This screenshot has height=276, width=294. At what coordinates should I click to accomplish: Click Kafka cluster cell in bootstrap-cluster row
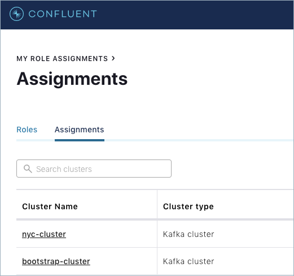[x=188, y=261]
